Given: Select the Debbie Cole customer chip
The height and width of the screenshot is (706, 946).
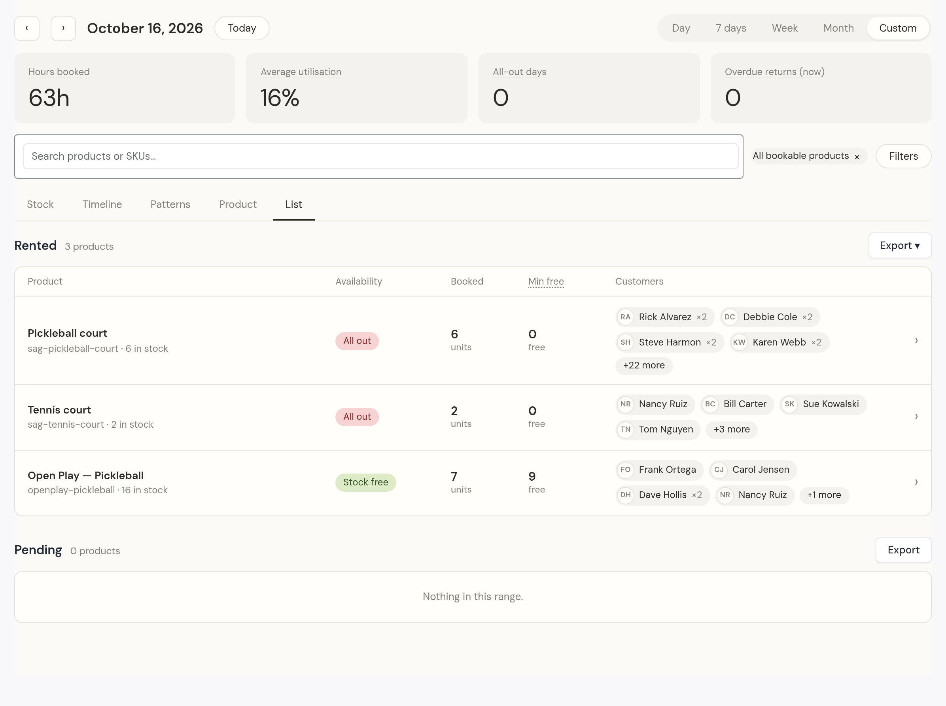Looking at the screenshot, I should pos(770,317).
